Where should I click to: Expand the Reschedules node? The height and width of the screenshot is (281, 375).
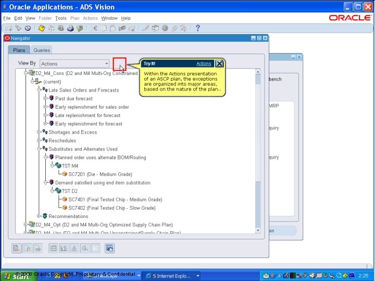pos(39,140)
